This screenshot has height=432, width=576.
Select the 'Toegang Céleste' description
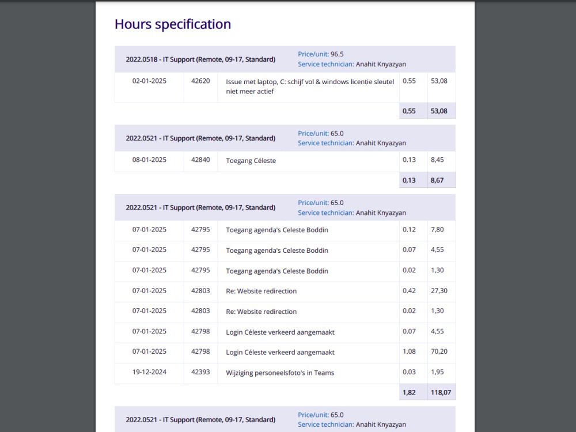251,161
